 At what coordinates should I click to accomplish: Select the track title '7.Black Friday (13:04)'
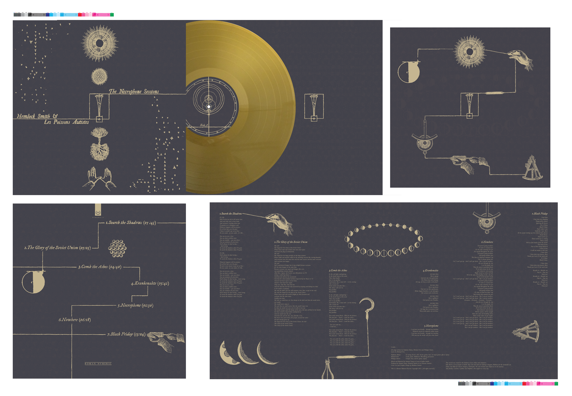coord(126,334)
